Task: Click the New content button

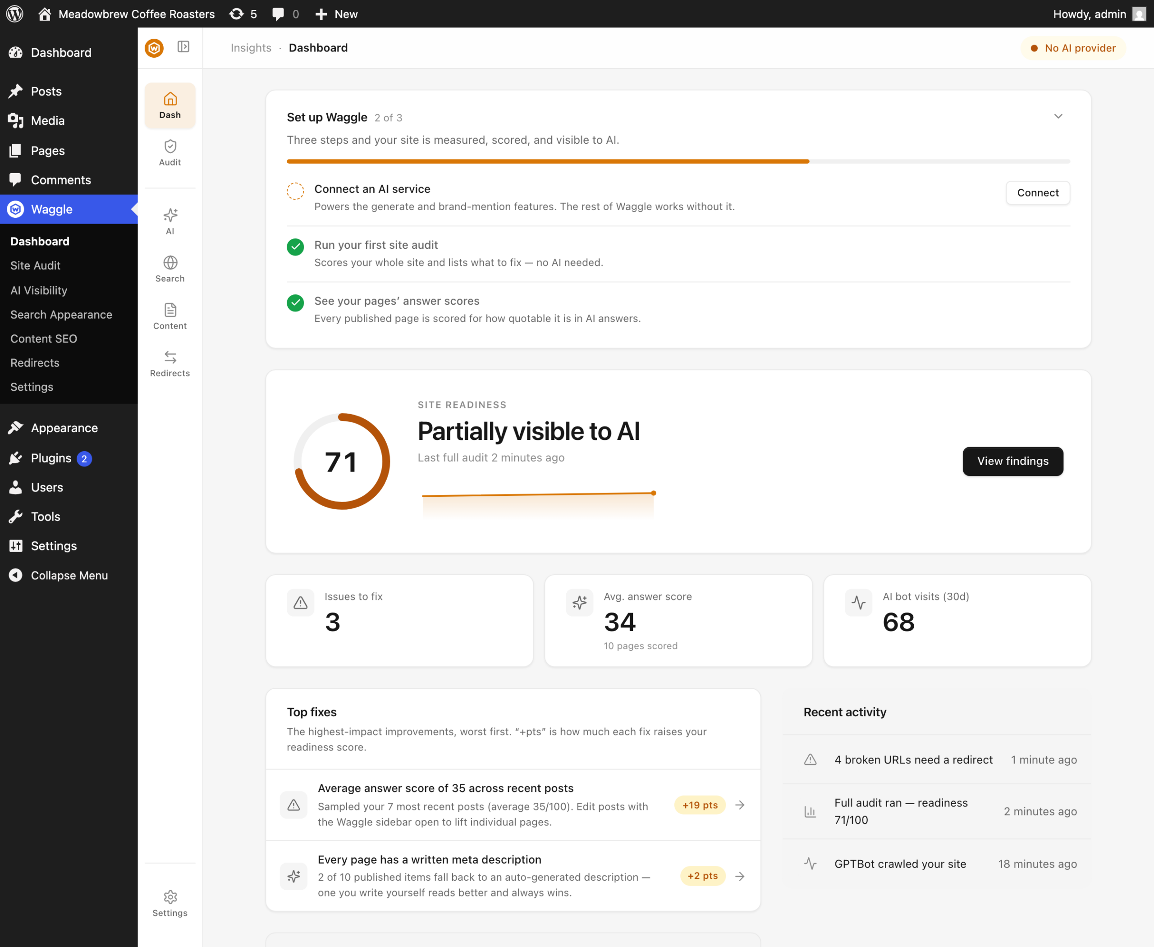Action: tap(336, 14)
